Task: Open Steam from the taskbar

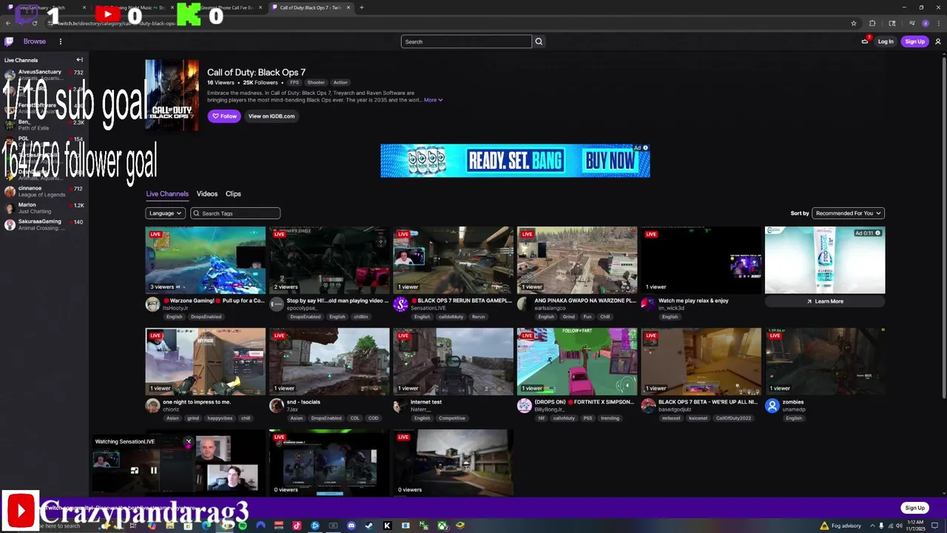Action: (369, 526)
